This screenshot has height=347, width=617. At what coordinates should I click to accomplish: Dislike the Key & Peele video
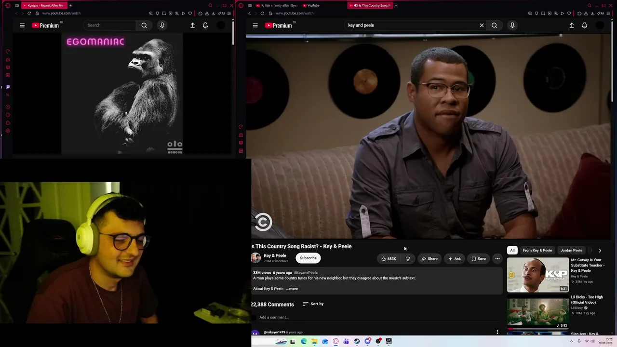click(408, 259)
